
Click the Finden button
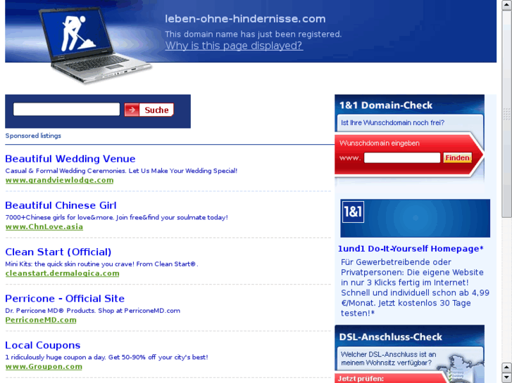coord(457,157)
